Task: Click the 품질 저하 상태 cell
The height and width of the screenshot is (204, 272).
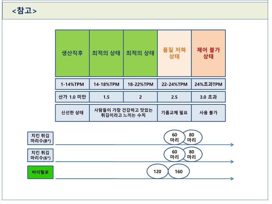Action: tap(174, 53)
